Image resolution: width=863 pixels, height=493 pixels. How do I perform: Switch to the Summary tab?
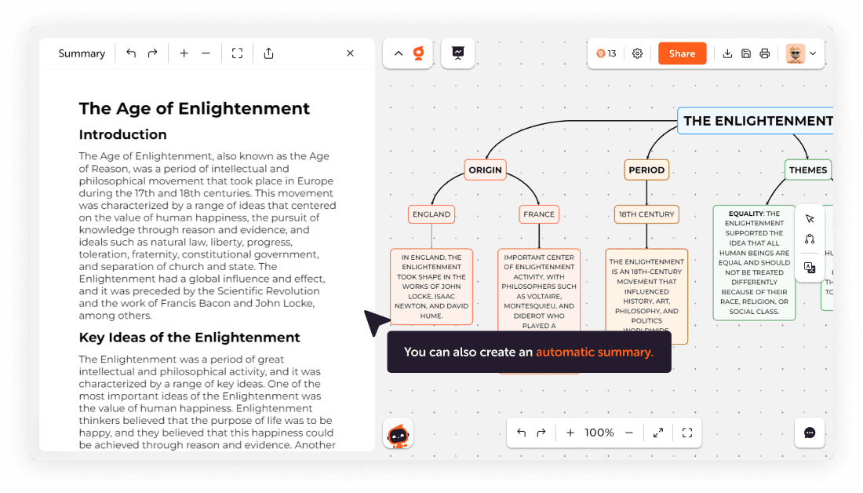click(81, 53)
